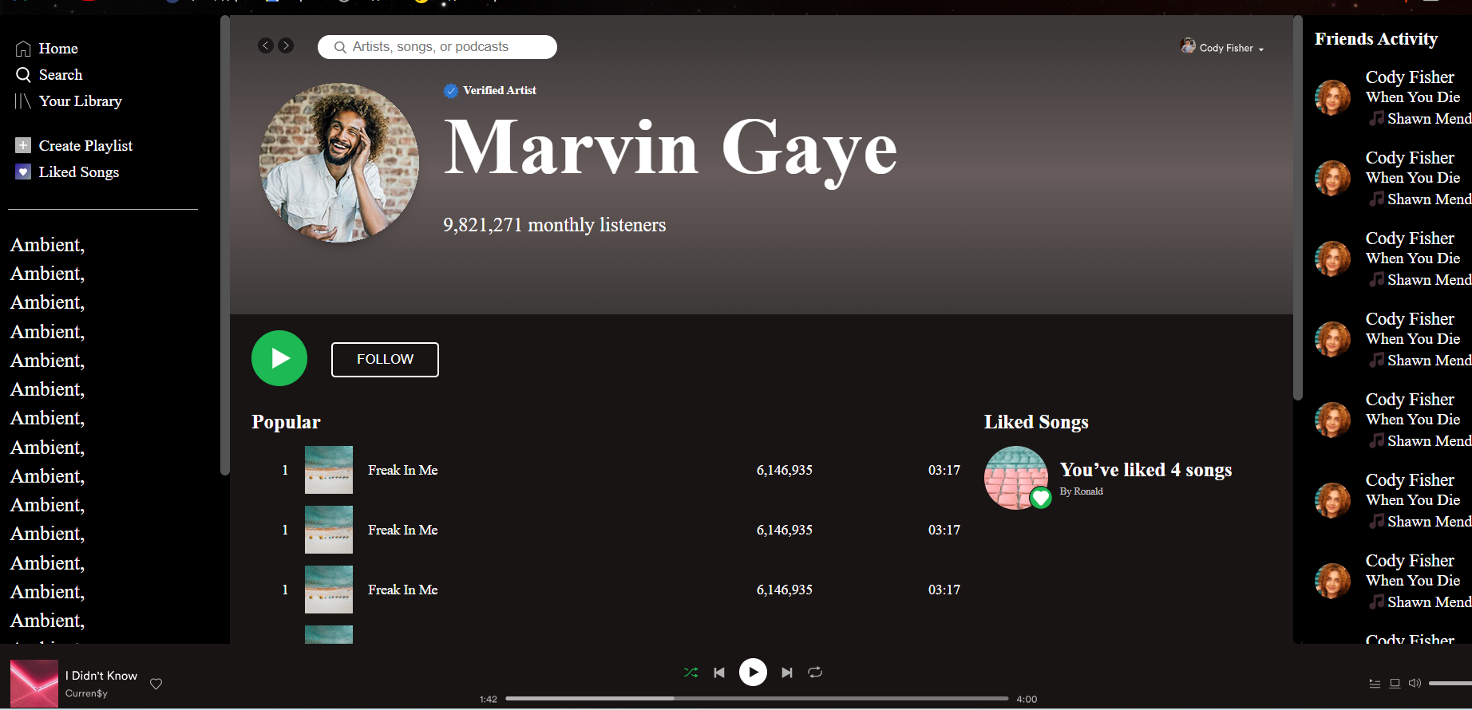1472x710 pixels.
Task: Enable repeat playback
Action: coord(815,673)
